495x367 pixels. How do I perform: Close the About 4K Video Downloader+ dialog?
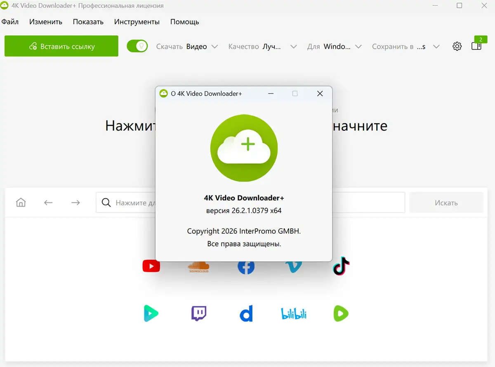pos(320,94)
